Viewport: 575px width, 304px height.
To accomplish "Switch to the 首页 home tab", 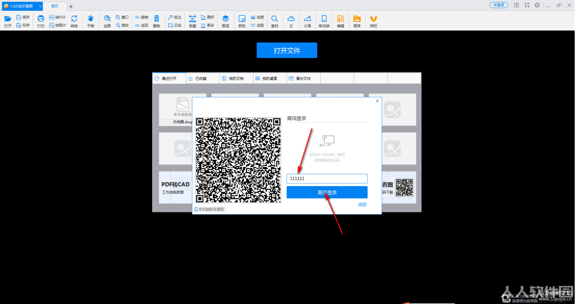I will 55,6.
